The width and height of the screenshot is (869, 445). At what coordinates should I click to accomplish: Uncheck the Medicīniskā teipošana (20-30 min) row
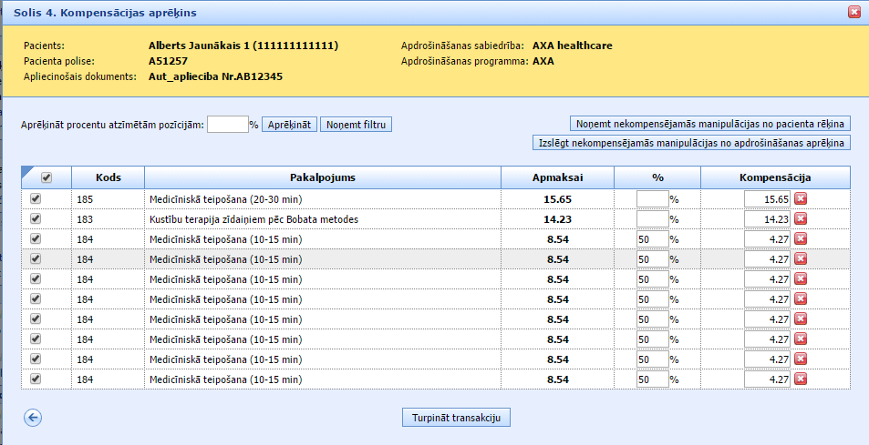(x=36, y=198)
